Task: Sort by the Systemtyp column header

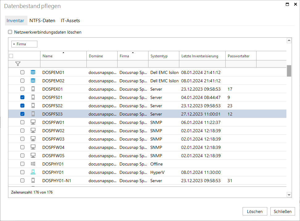Action: [164, 56]
